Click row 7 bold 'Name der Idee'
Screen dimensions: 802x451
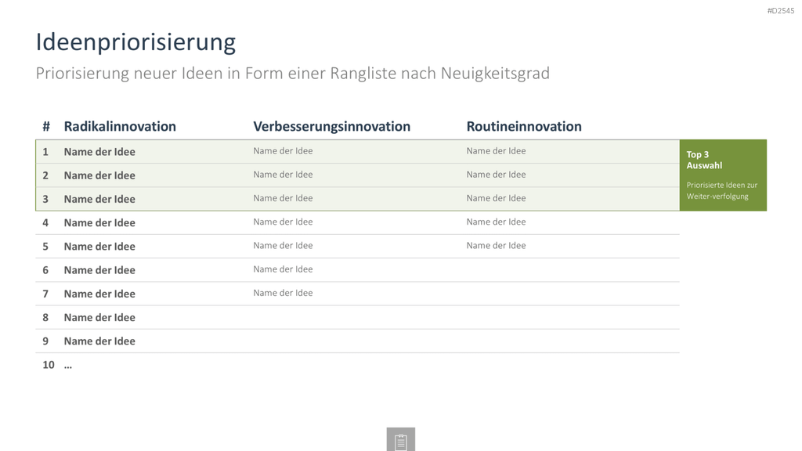[99, 294]
